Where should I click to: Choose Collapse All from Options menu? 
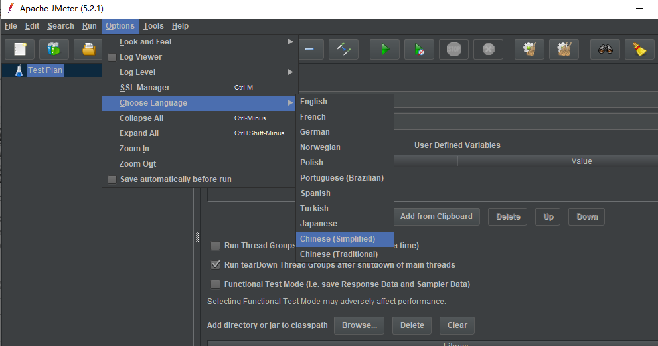pyautogui.click(x=200, y=118)
